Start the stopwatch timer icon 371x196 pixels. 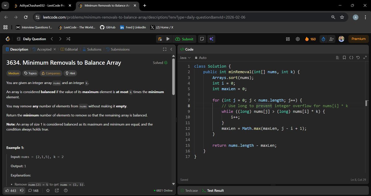pos(323,39)
